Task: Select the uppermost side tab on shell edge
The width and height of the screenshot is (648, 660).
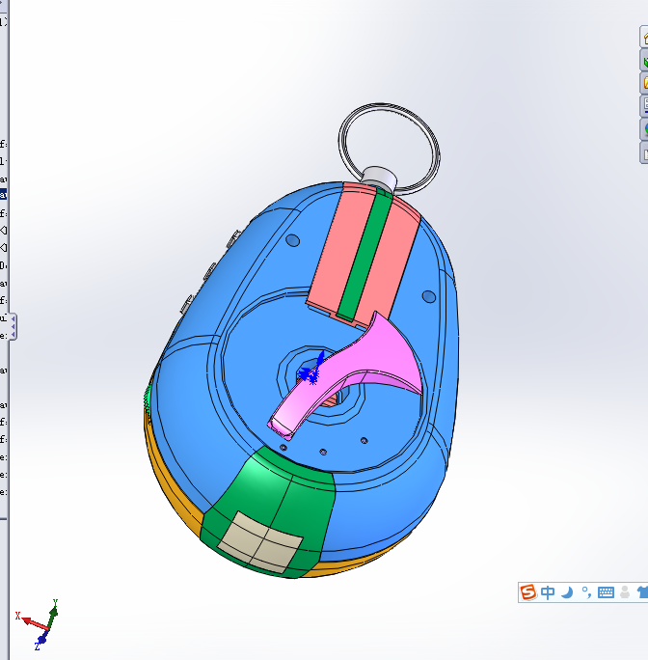Action: [x=233, y=238]
